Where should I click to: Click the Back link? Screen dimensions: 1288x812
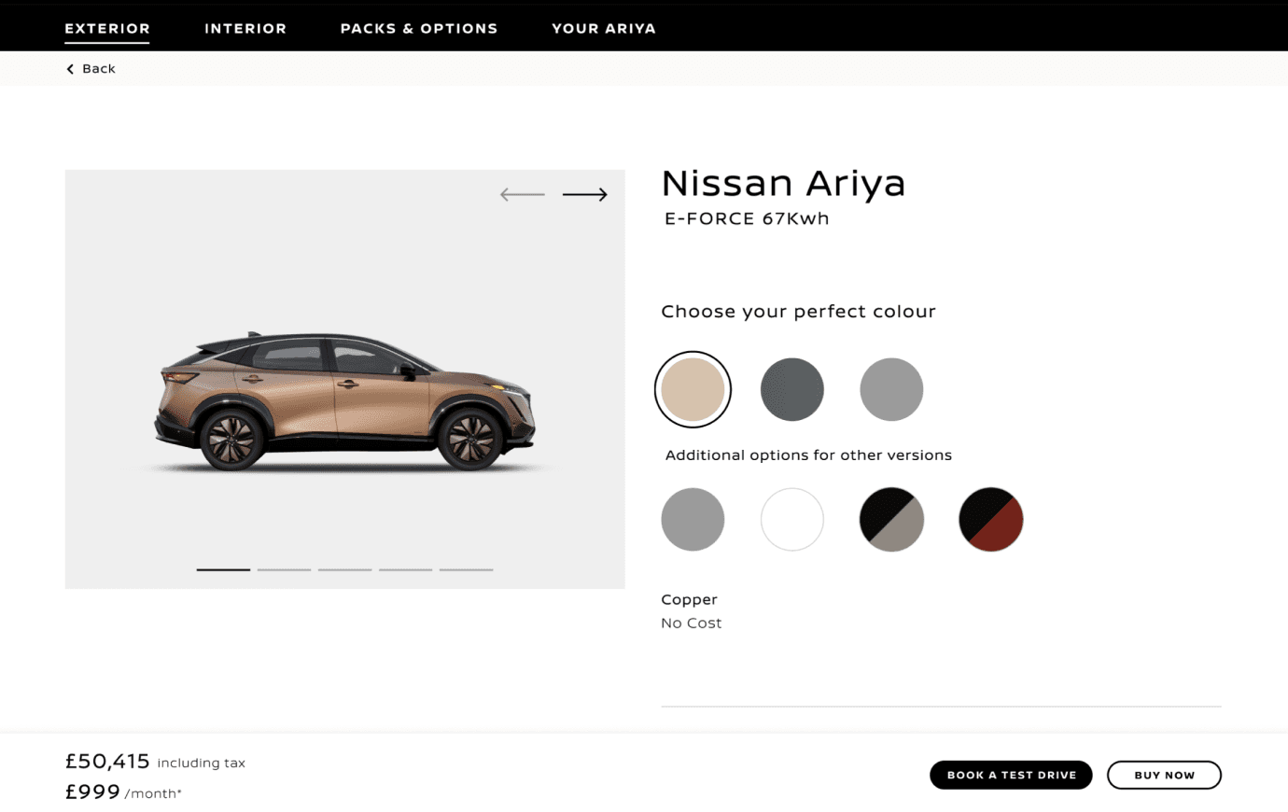(x=91, y=69)
